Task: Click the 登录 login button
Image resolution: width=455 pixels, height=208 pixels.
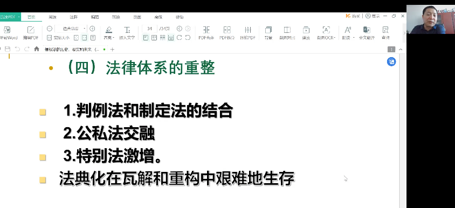Action: pyautogui.click(x=373, y=16)
